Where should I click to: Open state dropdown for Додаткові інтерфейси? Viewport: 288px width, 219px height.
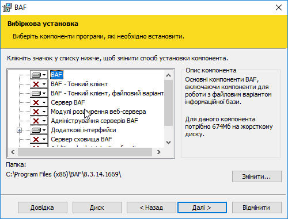39,130
